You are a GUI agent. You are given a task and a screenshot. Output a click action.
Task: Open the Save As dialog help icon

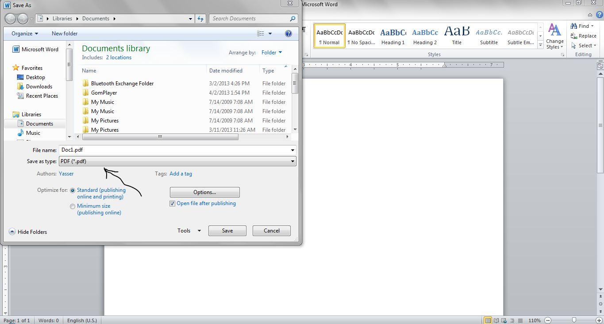coord(289,34)
